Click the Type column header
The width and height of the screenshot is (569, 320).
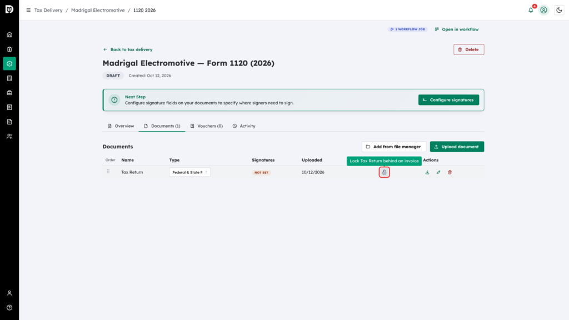tap(174, 160)
